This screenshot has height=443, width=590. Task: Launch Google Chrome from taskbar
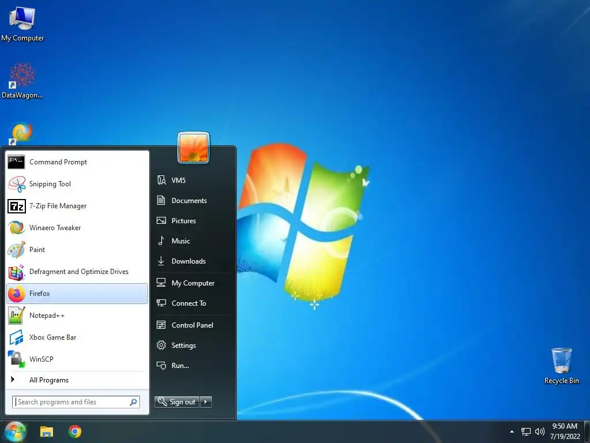tap(75, 431)
